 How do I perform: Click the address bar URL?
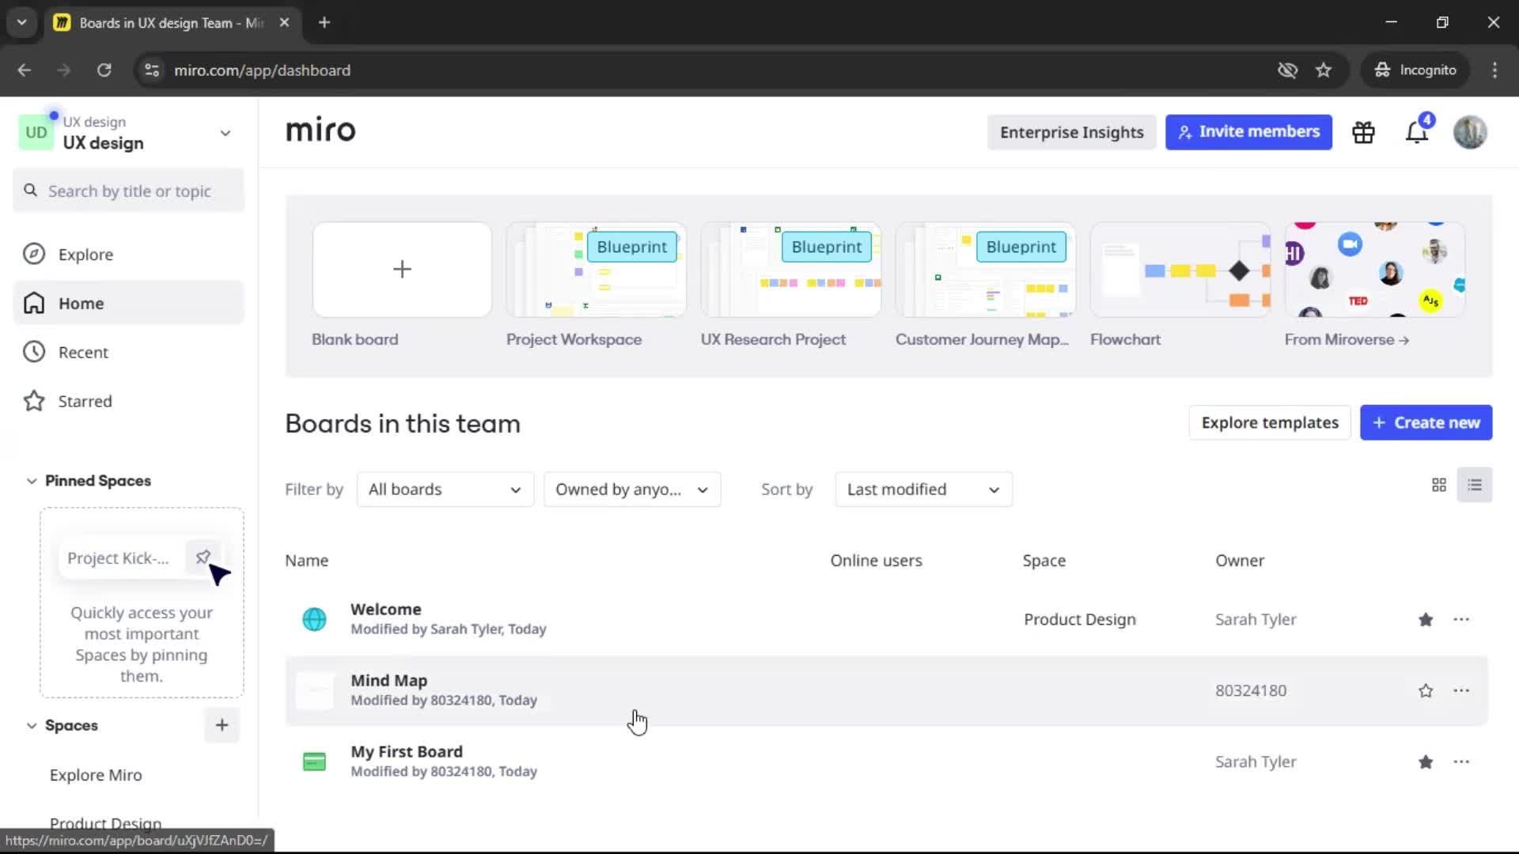(262, 70)
